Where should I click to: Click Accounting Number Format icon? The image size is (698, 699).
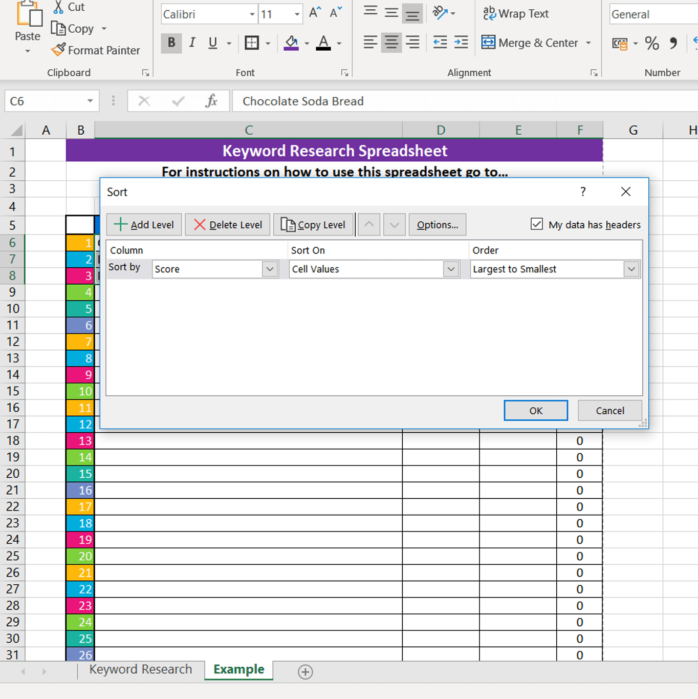[x=620, y=44]
